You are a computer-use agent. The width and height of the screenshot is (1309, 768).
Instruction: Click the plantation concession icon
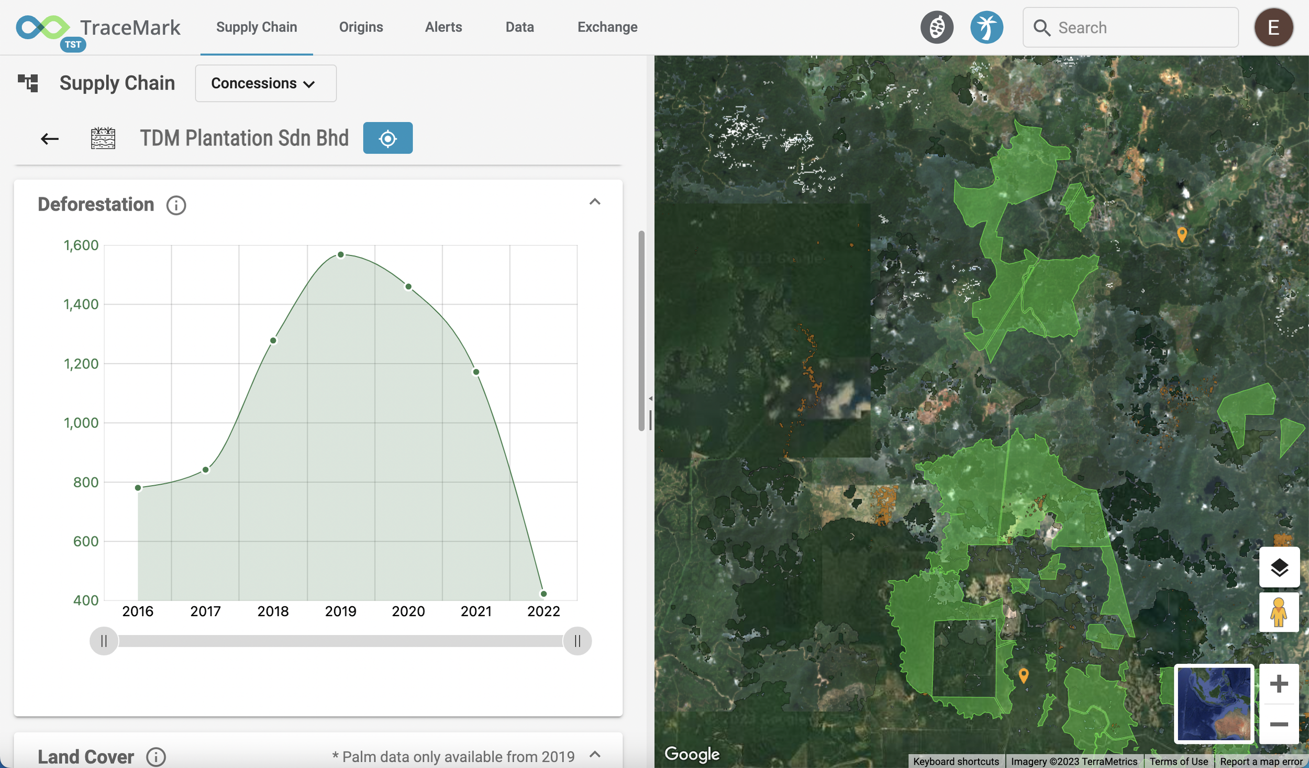click(103, 138)
